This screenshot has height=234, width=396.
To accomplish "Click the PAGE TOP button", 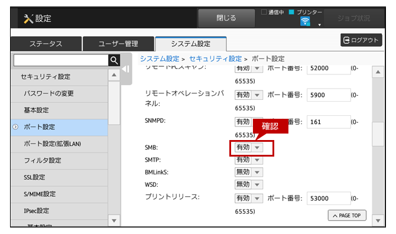I will pyautogui.click(x=347, y=216).
